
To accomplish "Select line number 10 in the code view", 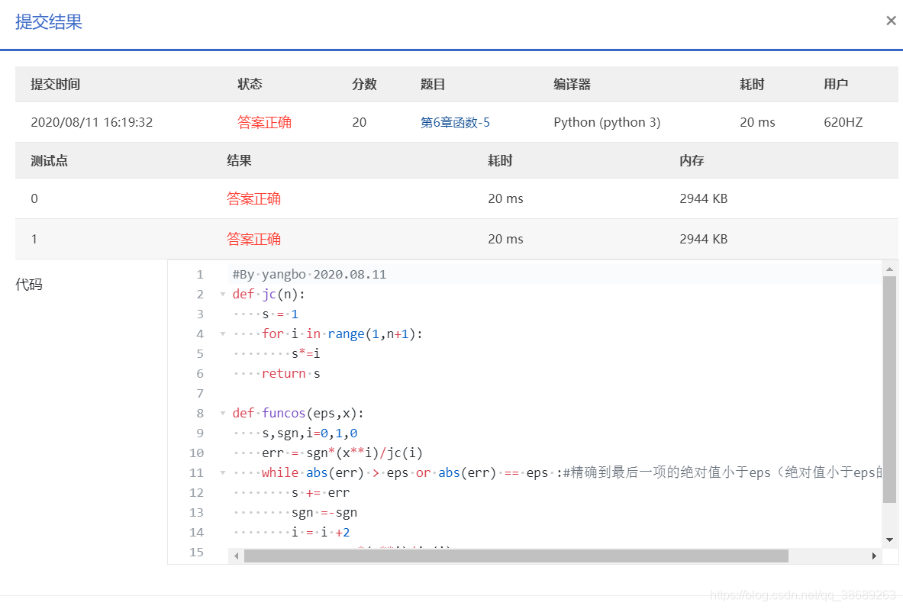I will tap(196, 453).
